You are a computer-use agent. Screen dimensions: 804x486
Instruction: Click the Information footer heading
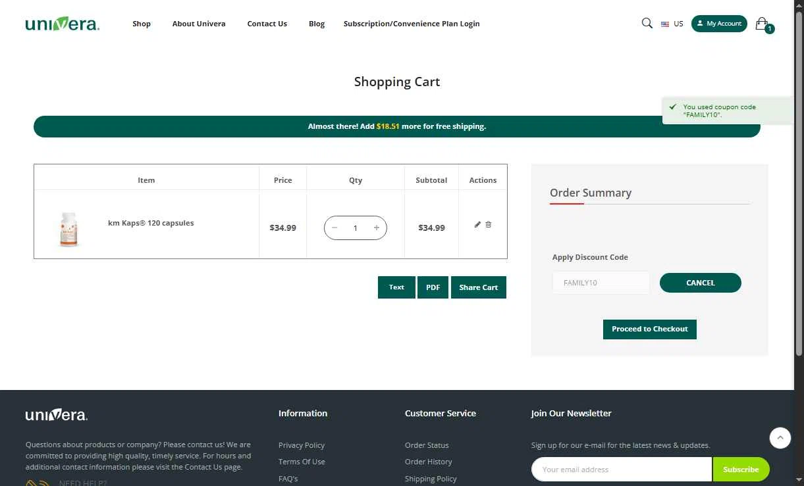(303, 413)
